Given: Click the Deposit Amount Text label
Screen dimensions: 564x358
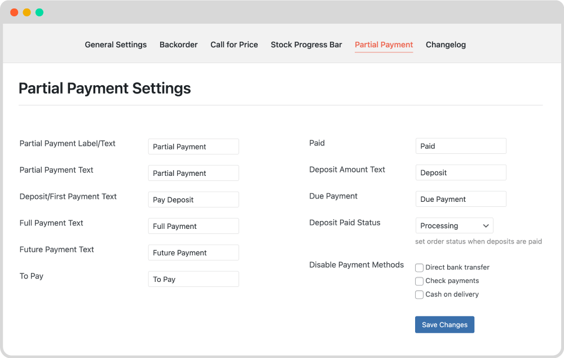Looking at the screenshot, I should coord(347,170).
